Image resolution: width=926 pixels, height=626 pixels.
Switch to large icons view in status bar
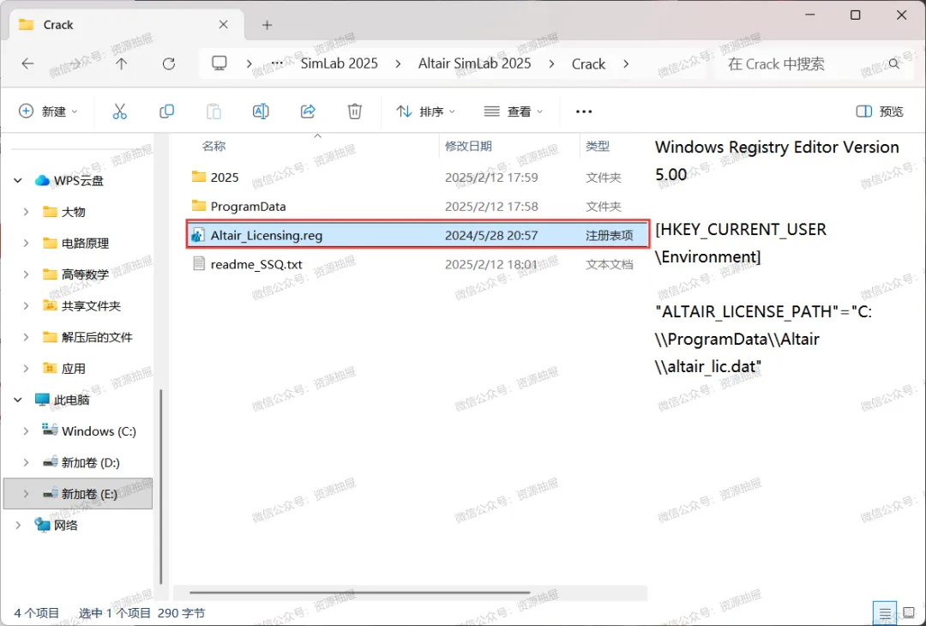tap(909, 613)
